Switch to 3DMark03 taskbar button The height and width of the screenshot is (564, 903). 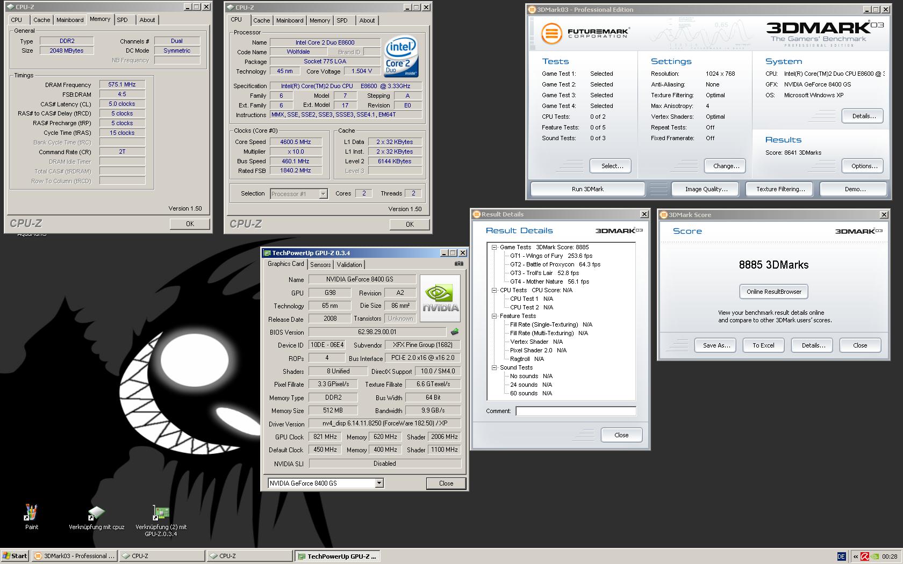74,556
